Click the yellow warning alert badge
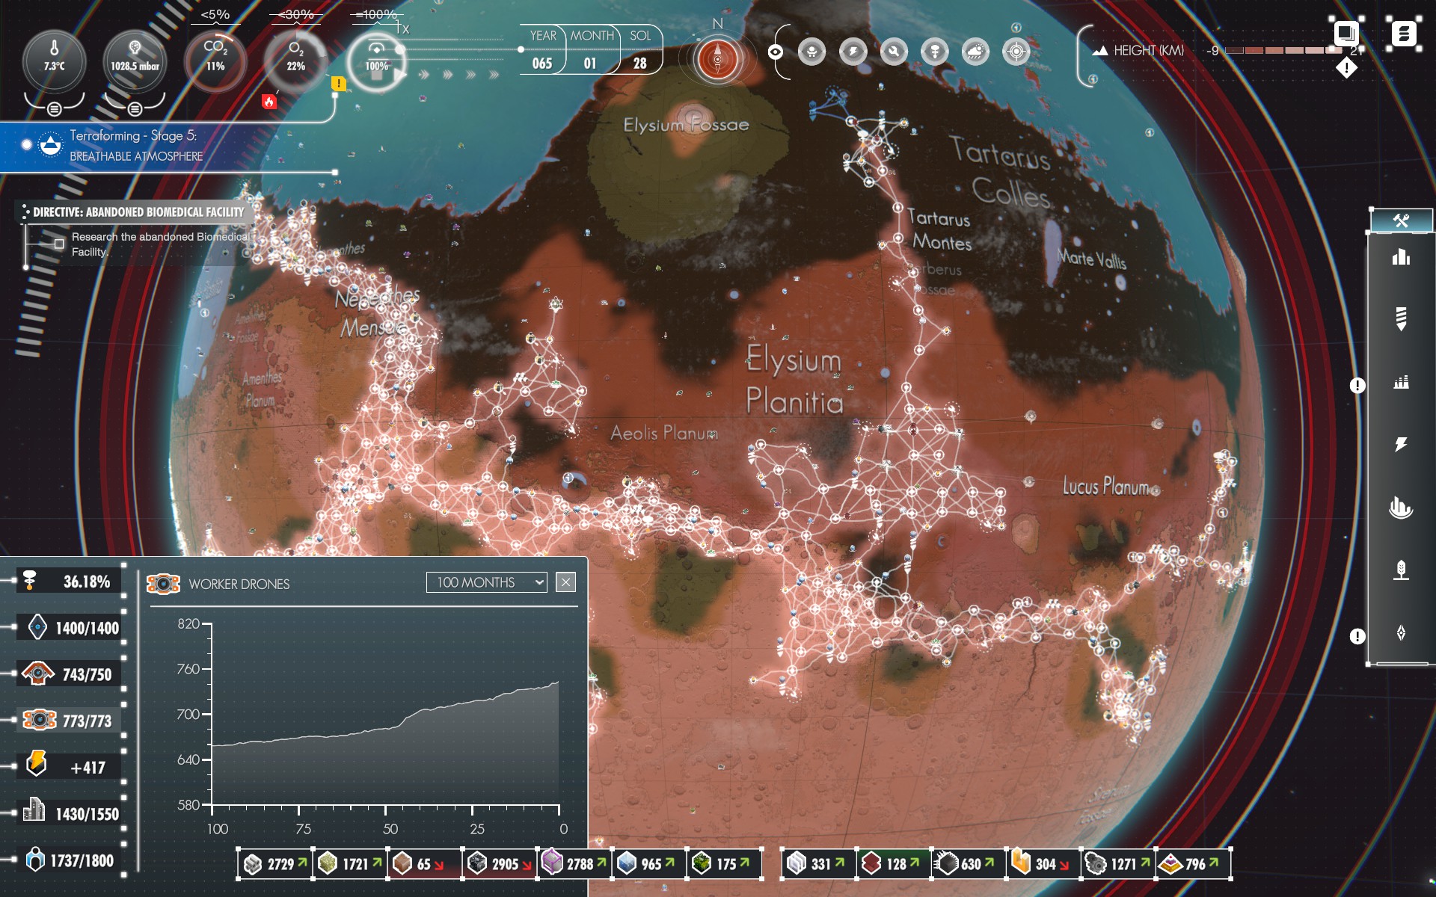This screenshot has width=1436, height=897. point(339,84)
